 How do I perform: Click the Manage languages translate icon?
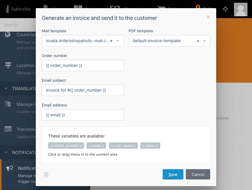point(8,104)
